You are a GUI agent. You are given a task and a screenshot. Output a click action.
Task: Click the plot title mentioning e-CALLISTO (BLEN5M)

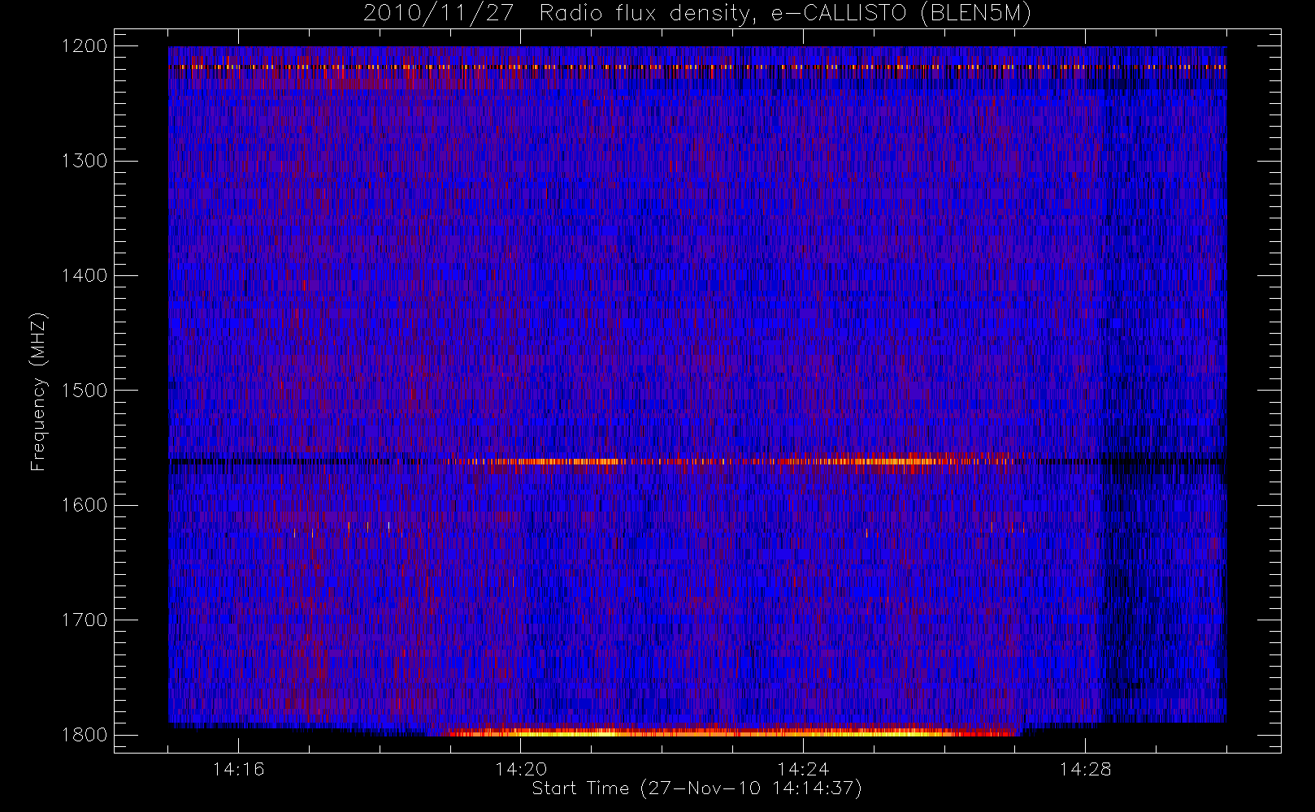(697, 14)
